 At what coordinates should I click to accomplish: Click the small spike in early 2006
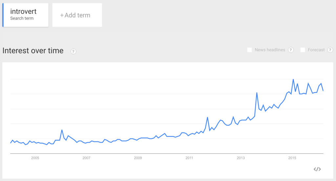tap(62, 130)
